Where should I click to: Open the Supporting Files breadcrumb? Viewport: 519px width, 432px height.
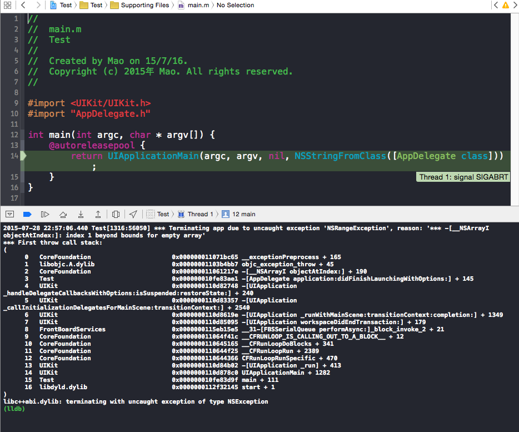[x=139, y=5]
